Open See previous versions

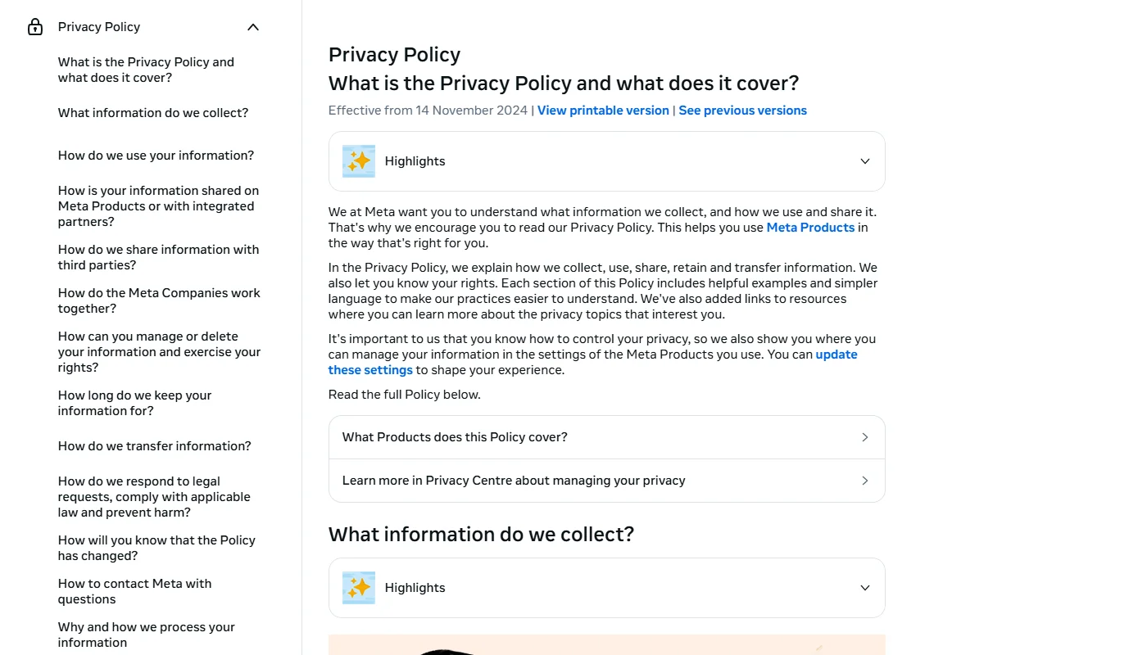point(742,110)
